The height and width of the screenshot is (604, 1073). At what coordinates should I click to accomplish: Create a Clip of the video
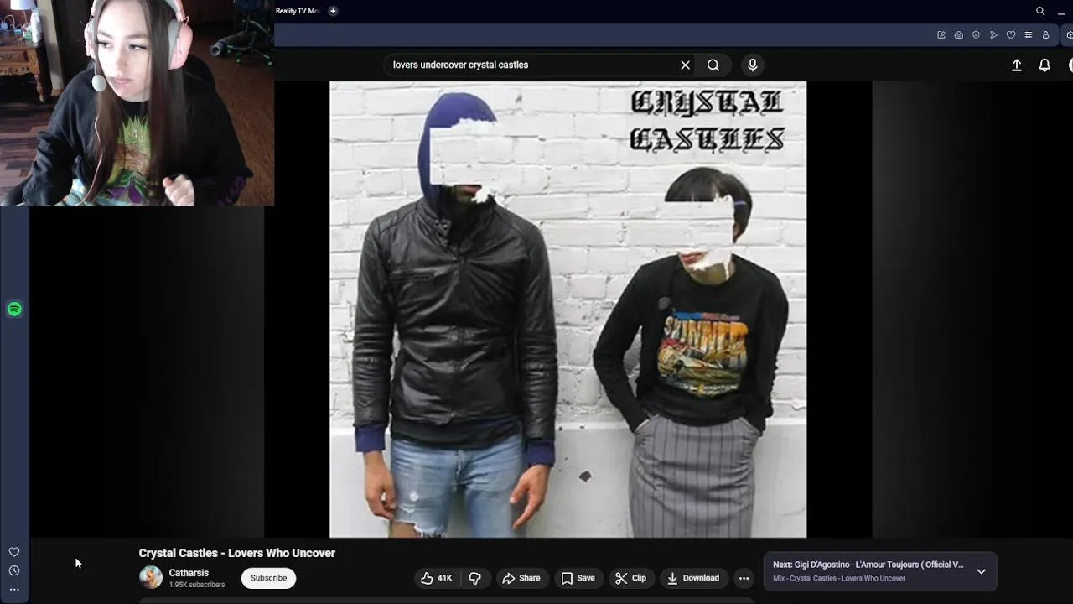(630, 578)
